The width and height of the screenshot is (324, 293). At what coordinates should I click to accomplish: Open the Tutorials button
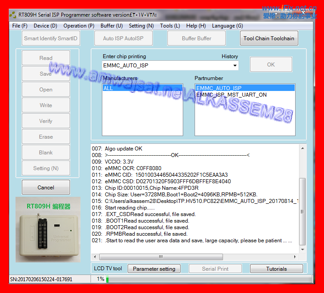[x=276, y=269]
